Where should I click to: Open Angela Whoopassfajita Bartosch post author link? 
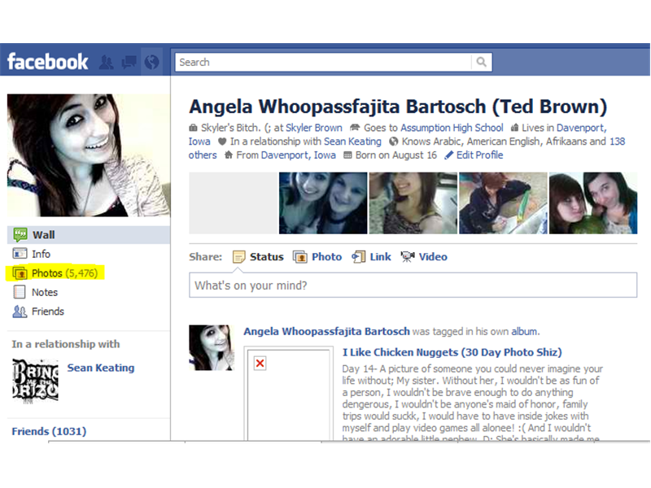[x=326, y=331]
